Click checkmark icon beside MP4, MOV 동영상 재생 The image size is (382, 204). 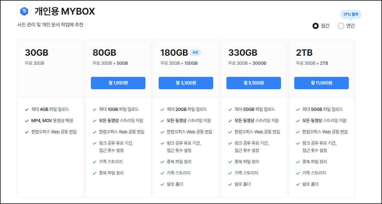tap(27, 121)
